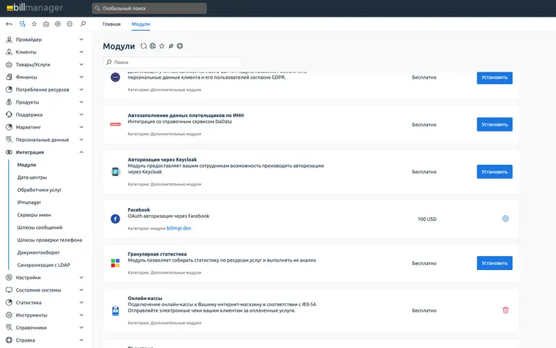Image resolution: width=556 pixels, height=348 pixels.
Task: Click the 100 USD price text
Action: point(427,219)
